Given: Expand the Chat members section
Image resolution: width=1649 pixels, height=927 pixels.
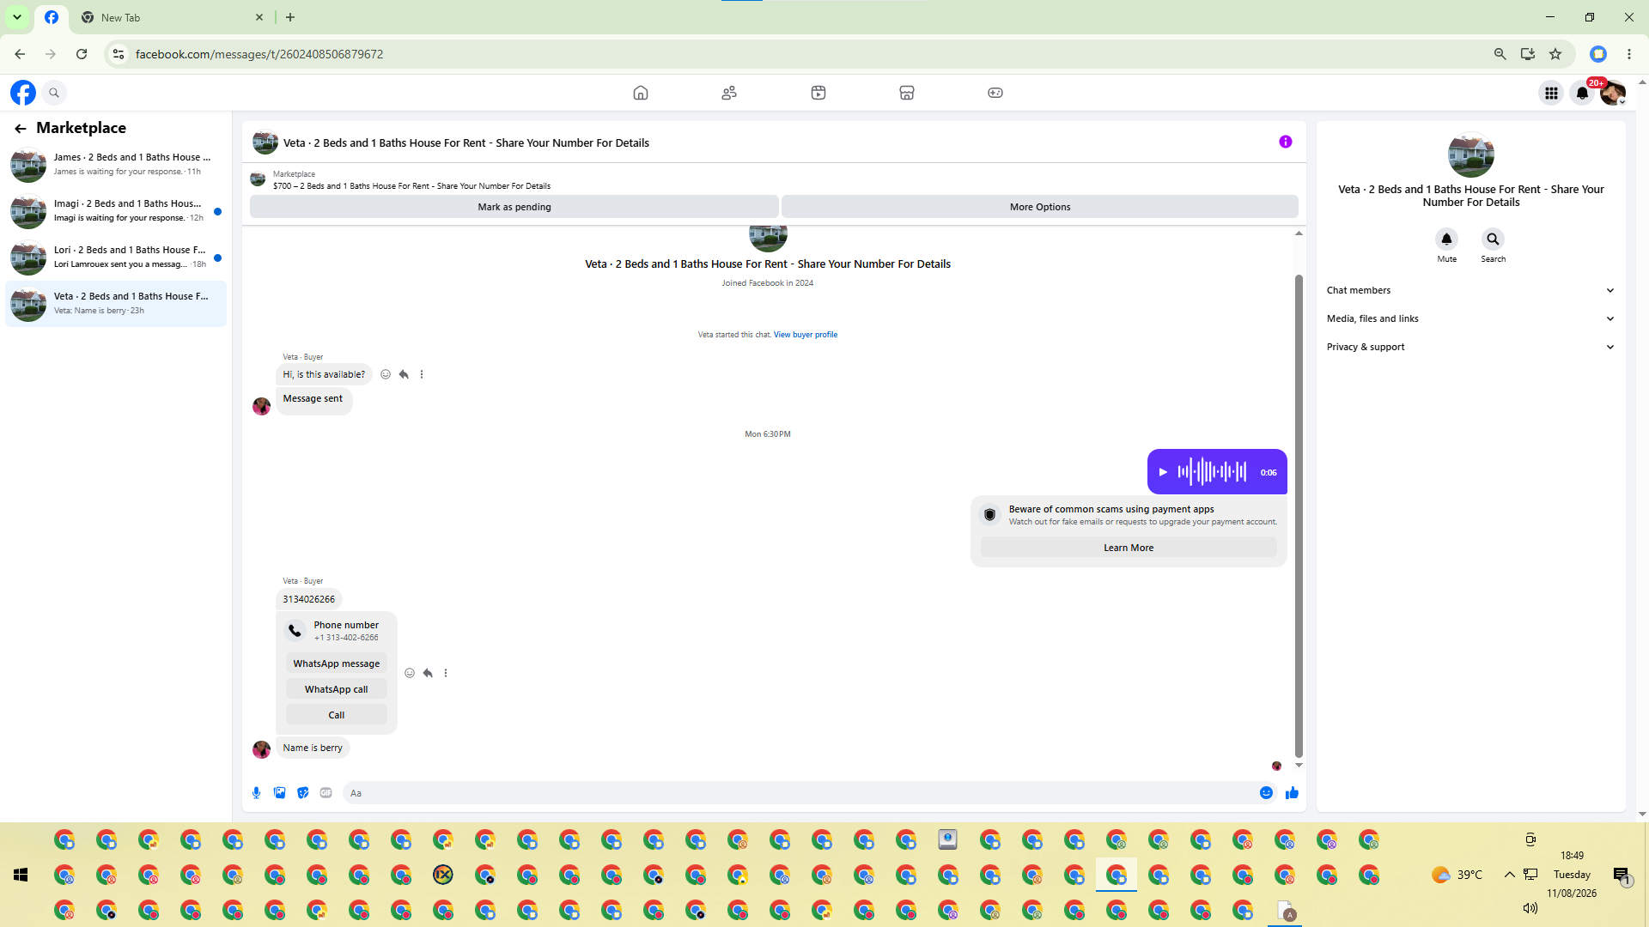Looking at the screenshot, I should click(1470, 290).
